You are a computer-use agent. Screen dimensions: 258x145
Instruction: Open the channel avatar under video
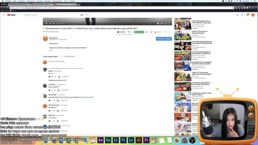point(45,39)
